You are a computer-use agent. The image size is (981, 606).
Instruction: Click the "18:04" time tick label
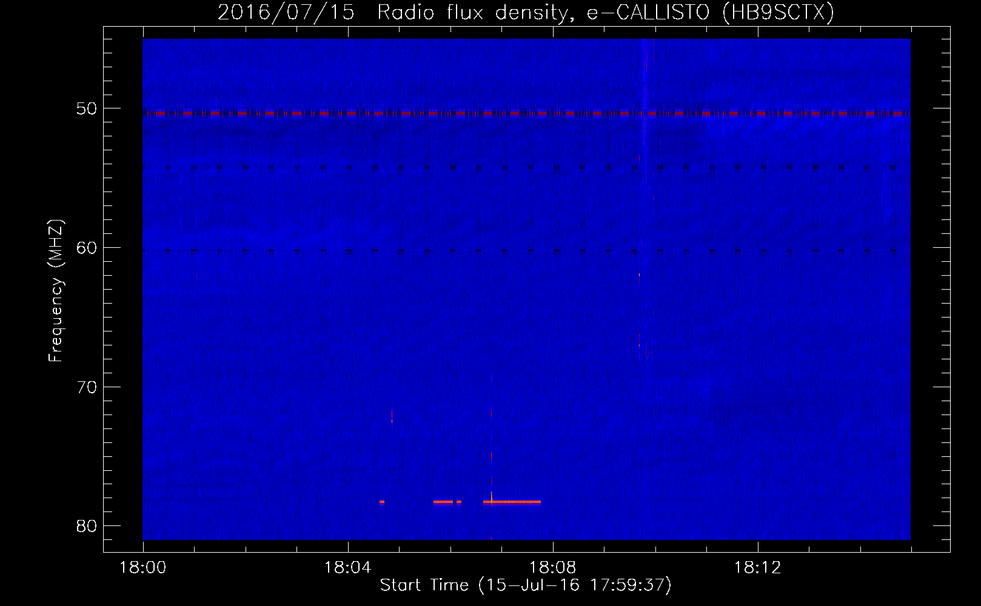coord(347,568)
